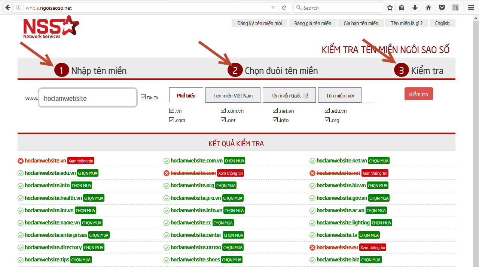The image size is (479, 267).
Task: Uncheck the Tất Cả checkbox
Action: 143,97
